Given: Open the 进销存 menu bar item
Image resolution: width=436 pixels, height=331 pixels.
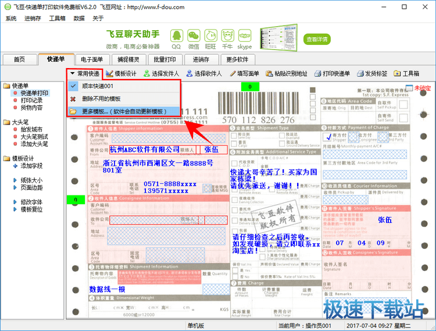Looking at the screenshot, I should coord(33,19).
